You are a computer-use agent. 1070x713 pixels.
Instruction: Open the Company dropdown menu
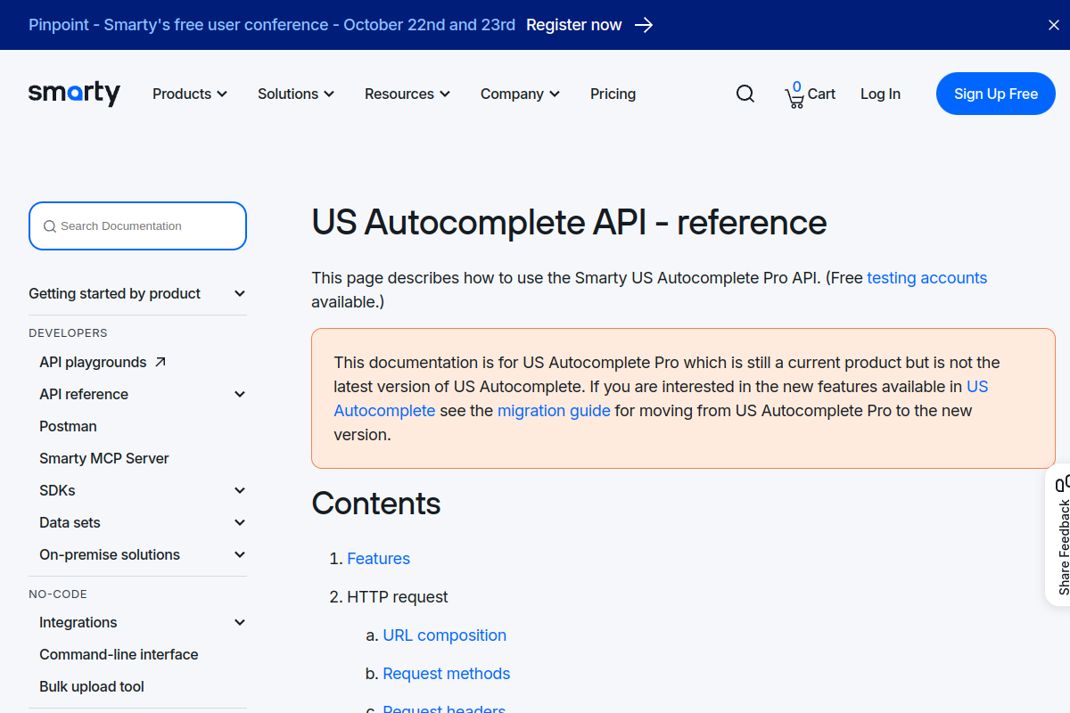520,94
